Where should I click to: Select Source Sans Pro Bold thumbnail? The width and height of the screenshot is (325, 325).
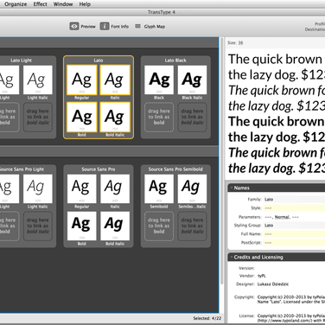(x=82, y=226)
